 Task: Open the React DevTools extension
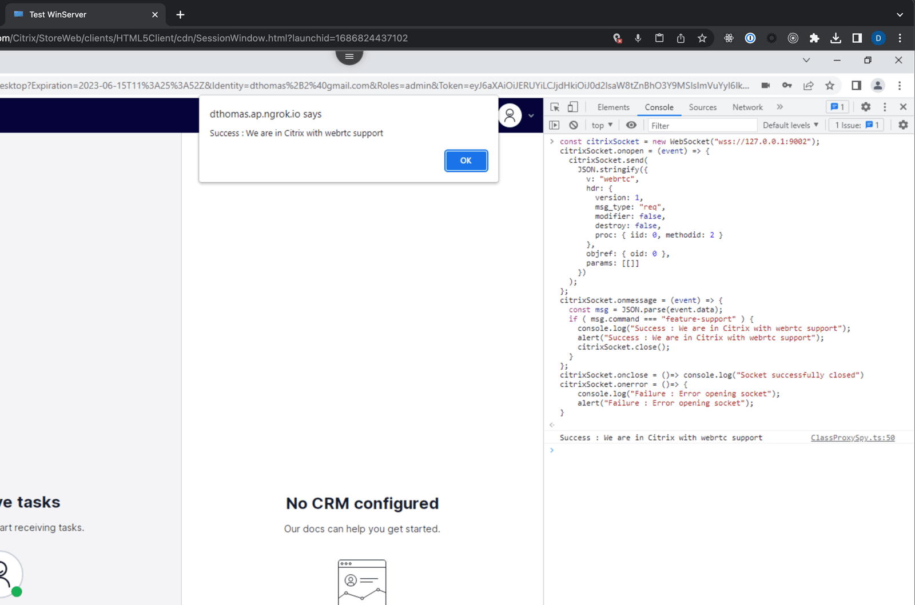[729, 38]
